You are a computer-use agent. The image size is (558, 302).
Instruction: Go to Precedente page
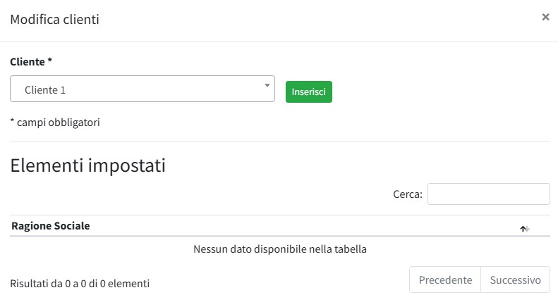click(445, 279)
